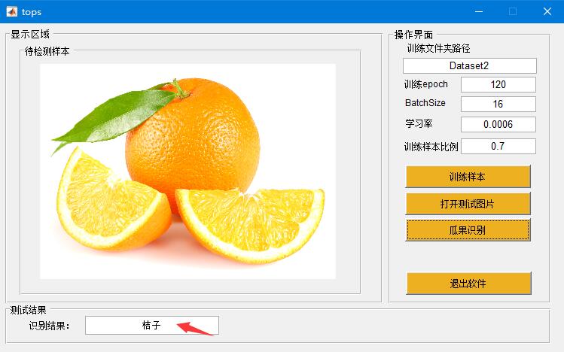Click the 训练样本比例 label
Viewport: 564px width, 352px height.
tap(431, 147)
